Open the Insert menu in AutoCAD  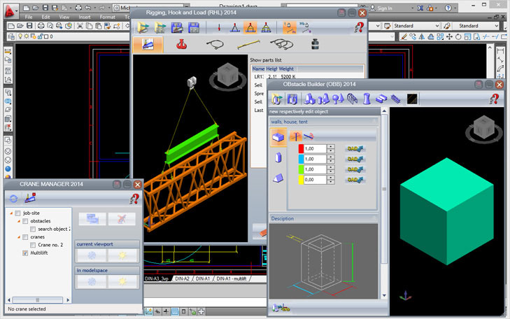click(85, 17)
